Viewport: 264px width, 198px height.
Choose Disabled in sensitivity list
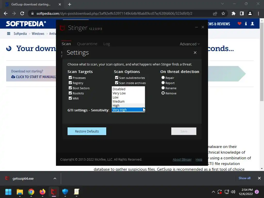pyautogui.click(x=128, y=89)
